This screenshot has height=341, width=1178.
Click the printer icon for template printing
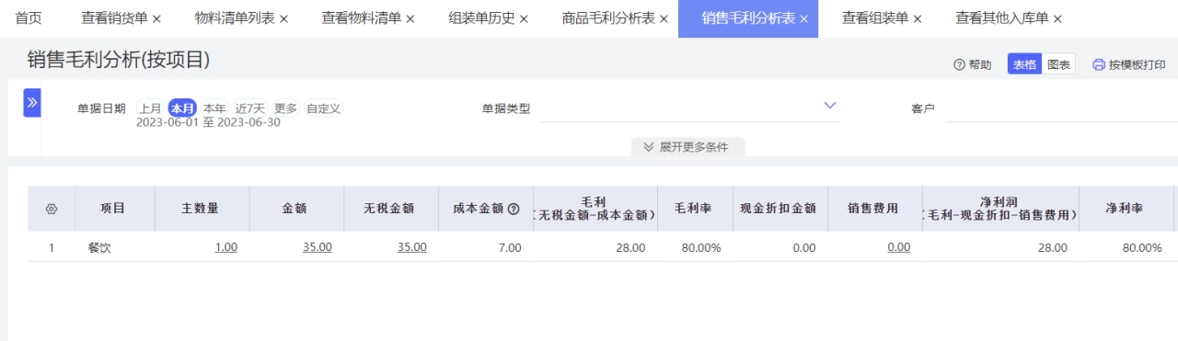point(1099,65)
